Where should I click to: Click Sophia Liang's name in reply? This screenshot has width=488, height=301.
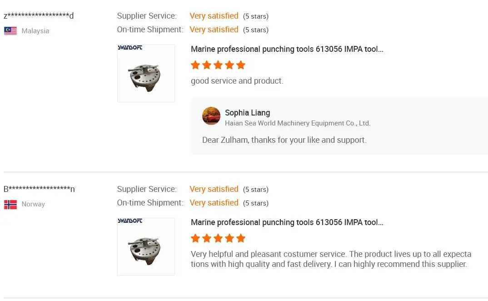point(247,113)
